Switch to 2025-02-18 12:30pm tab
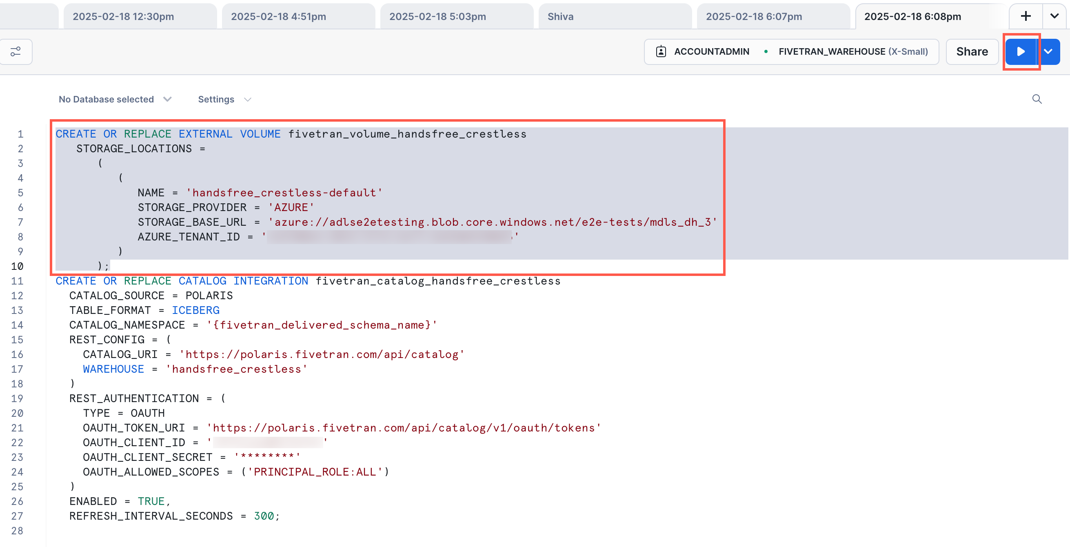 140,16
